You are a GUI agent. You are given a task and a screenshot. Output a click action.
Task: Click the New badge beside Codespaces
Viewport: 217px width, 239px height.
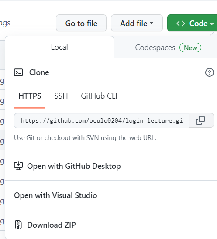pos(190,48)
